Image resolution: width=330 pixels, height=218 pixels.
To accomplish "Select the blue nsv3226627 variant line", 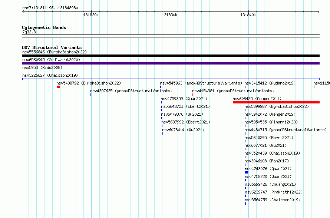I will 171,79.
